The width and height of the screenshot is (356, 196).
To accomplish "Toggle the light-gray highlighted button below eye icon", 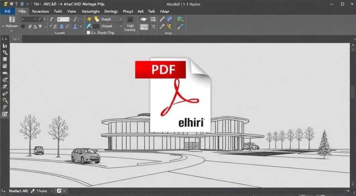I will 144,27.
